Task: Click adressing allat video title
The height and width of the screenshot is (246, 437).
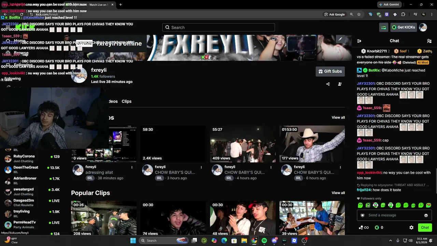Action: tap(99, 173)
